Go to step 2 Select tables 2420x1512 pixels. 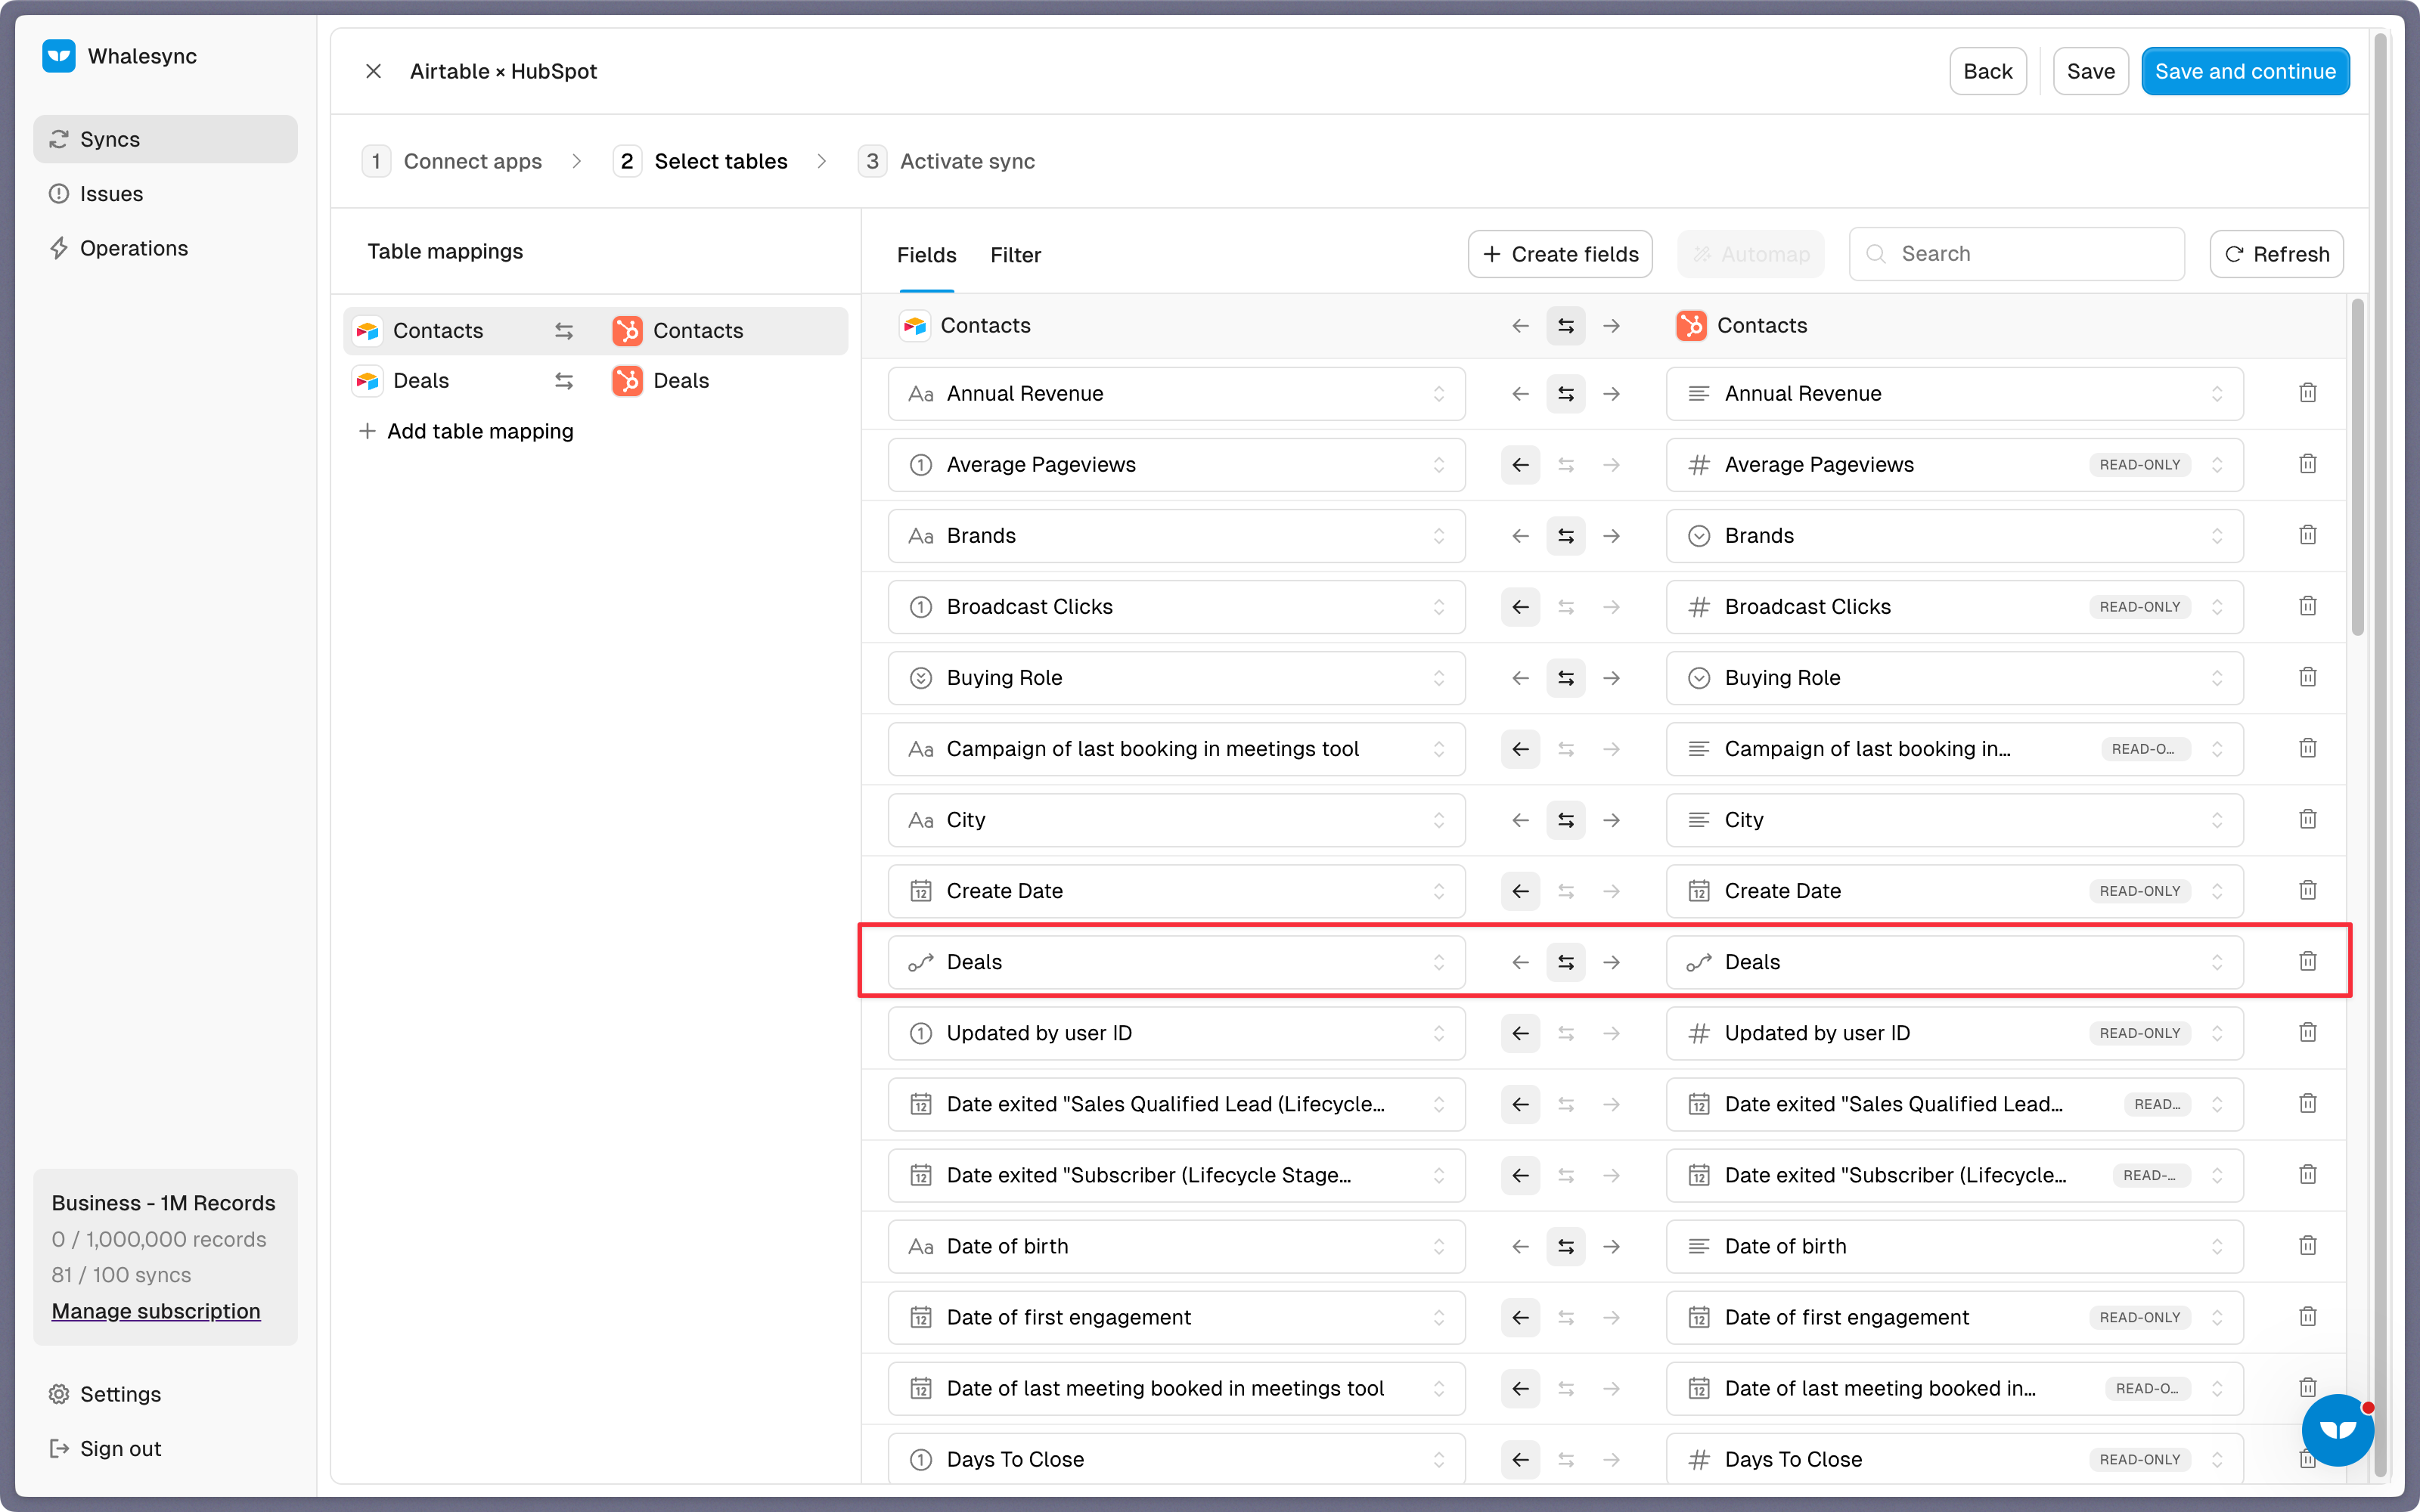point(700,161)
